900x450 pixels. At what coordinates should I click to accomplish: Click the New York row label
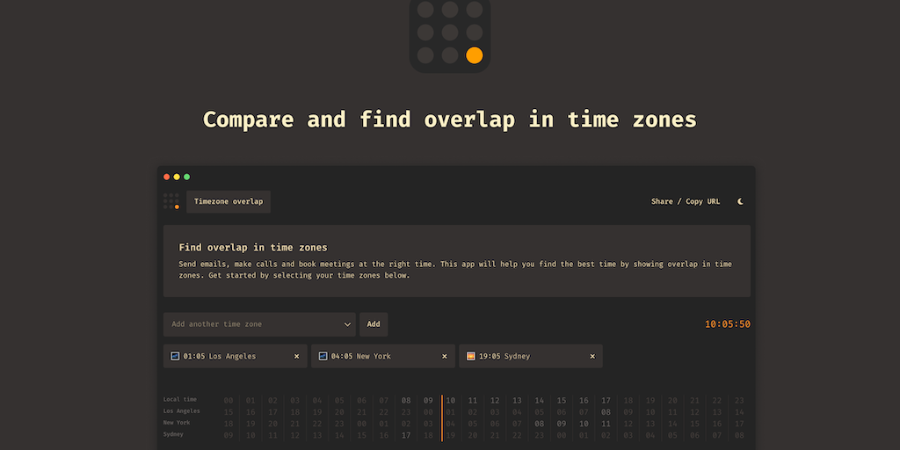(x=177, y=423)
